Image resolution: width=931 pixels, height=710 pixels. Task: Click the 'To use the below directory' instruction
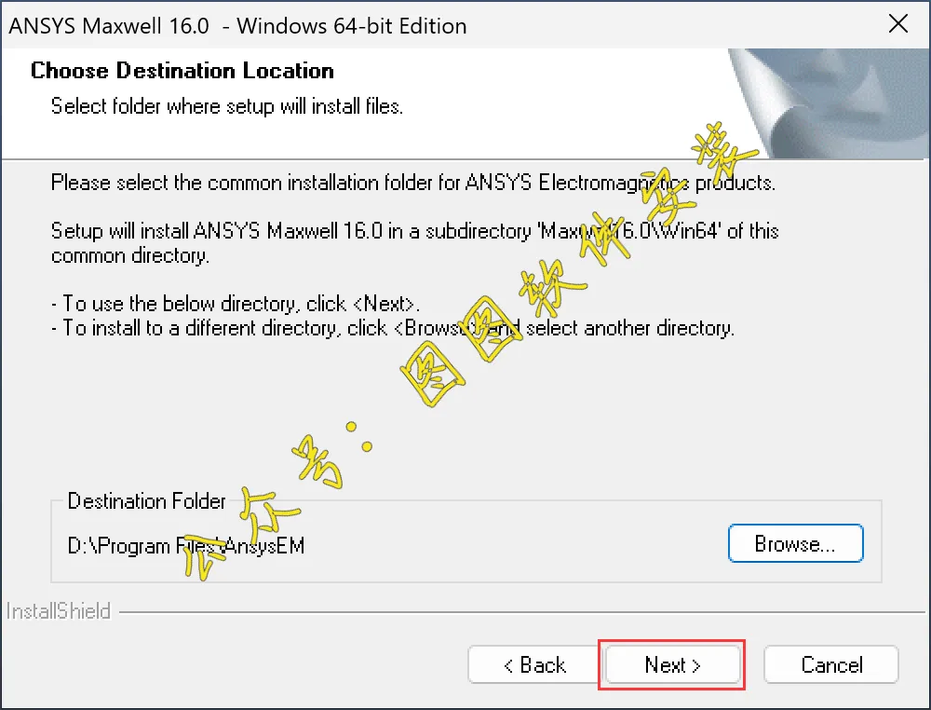236,304
